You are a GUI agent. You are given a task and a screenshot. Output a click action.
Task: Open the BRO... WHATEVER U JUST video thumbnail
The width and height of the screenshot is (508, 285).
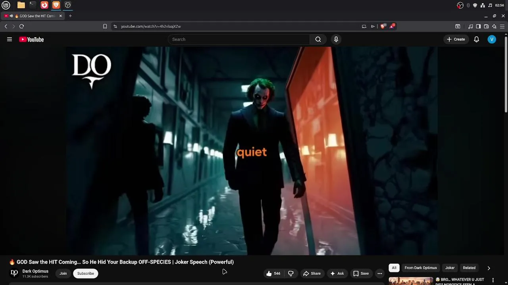pyautogui.click(x=411, y=281)
